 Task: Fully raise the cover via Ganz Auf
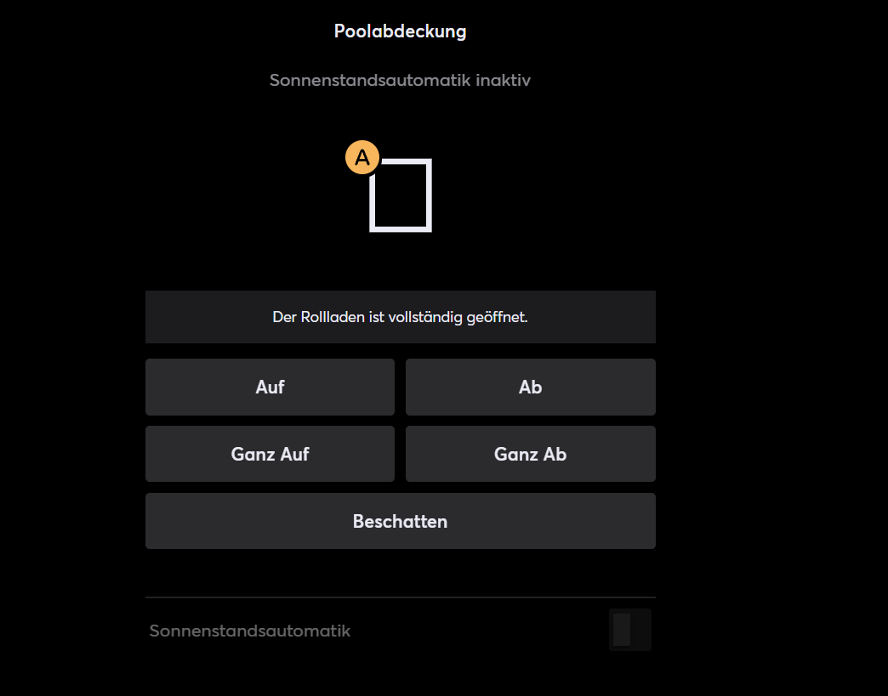(x=270, y=454)
